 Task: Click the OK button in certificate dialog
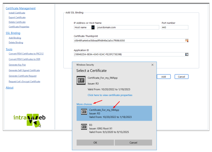coord(95,143)
